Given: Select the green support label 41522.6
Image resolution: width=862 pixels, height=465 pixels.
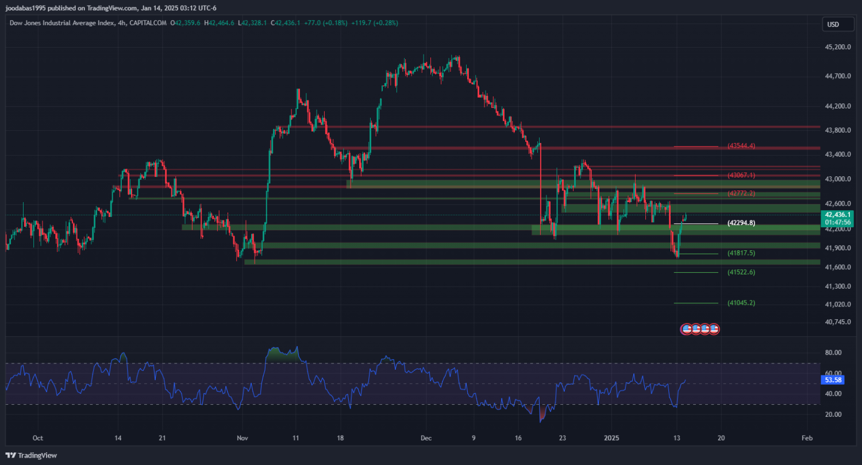Looking at the screenshot, I should [741, 272].
